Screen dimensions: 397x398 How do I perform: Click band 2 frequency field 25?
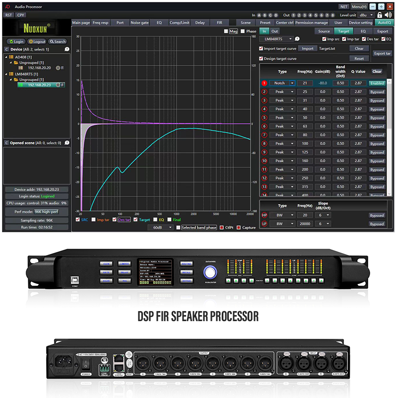click(x=305, y=92)
